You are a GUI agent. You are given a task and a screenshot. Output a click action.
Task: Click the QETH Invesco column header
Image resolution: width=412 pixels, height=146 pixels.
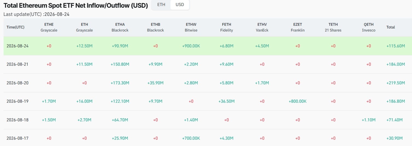pyautogui.click(x=369, y=27)
